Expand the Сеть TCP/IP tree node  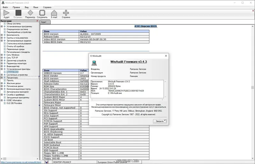[2, 58]
